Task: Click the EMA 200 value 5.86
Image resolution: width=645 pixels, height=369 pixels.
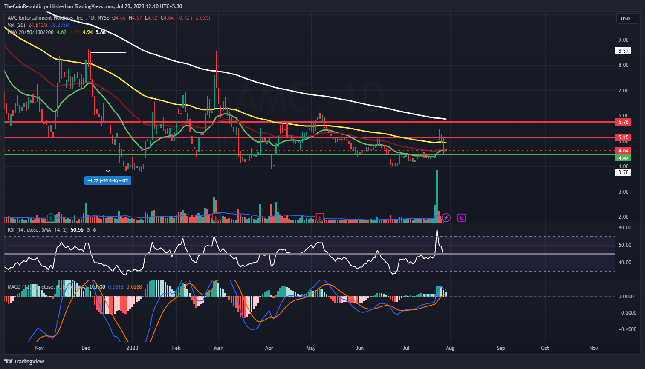Action: (101, 32)
